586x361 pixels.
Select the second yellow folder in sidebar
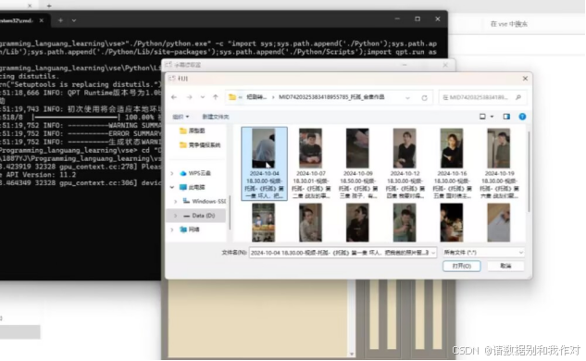click(200, 145)
